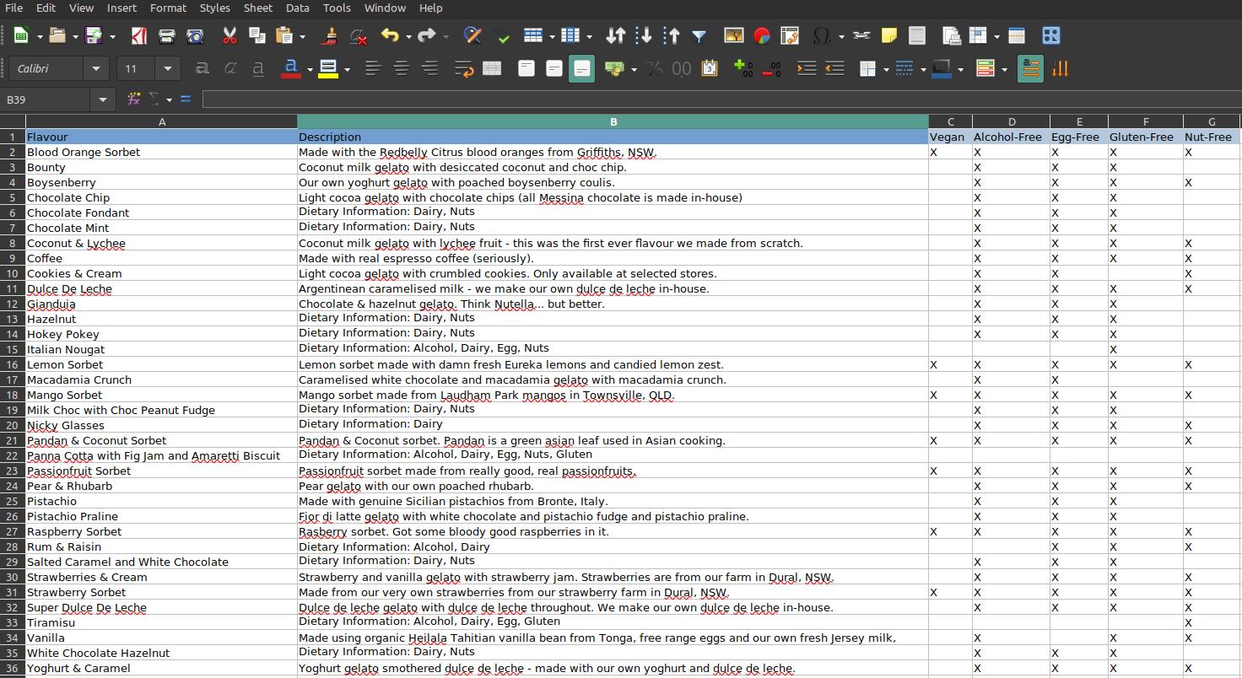Open the Function Wizard
Screen dimensions: 1242x678
click(x=133, y=100)
